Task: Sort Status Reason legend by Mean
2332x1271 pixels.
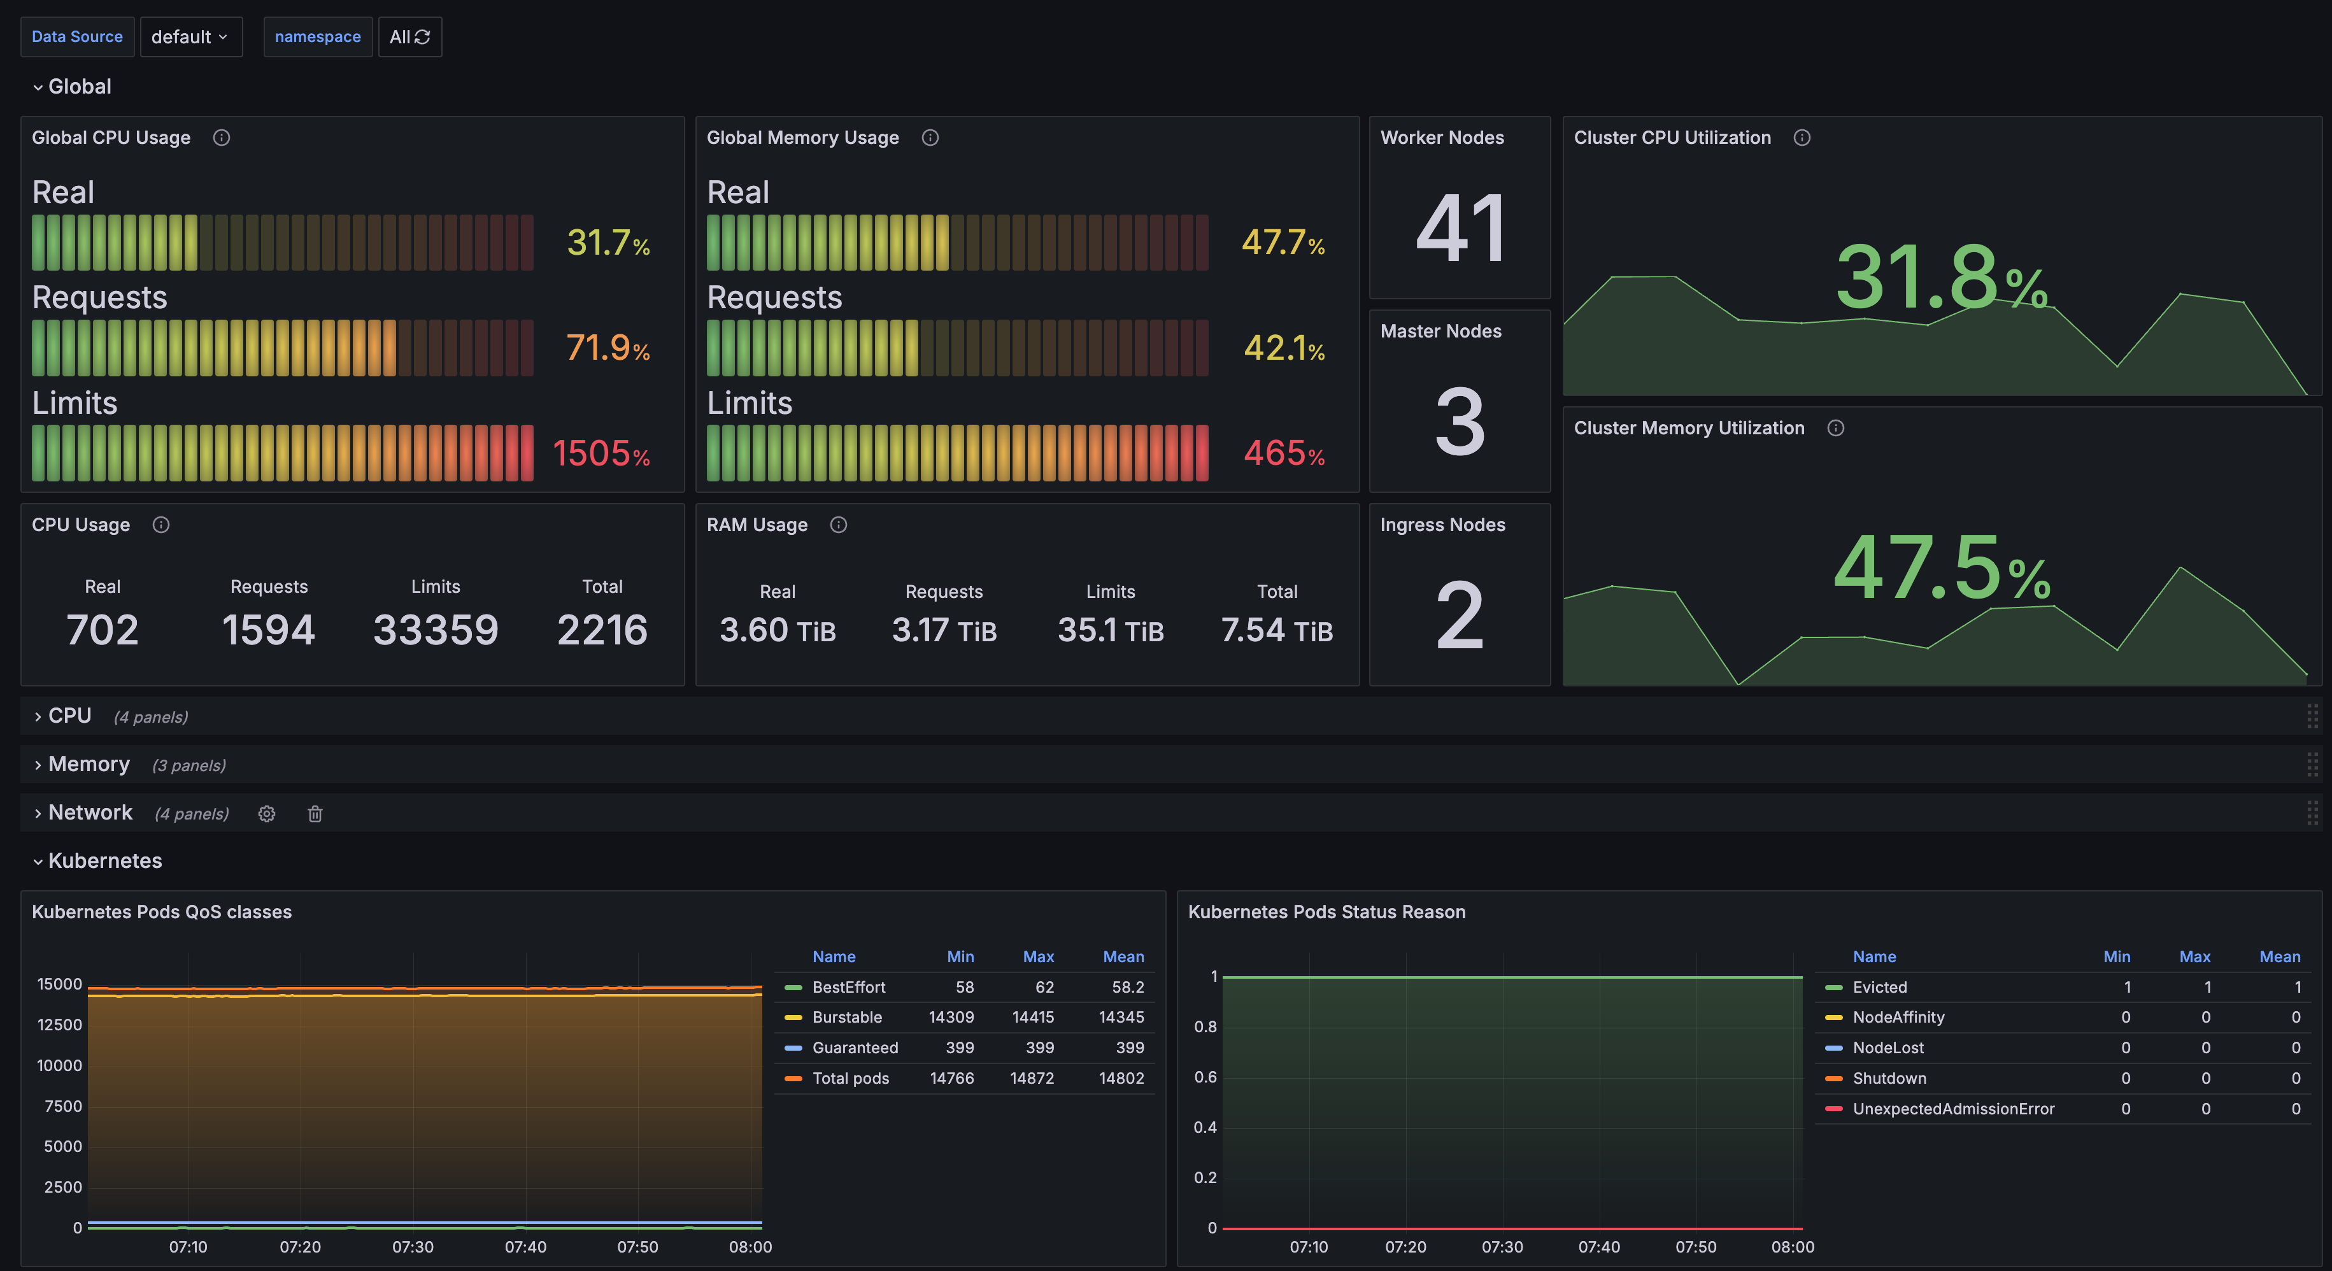Action: [x=2279, y=957]
